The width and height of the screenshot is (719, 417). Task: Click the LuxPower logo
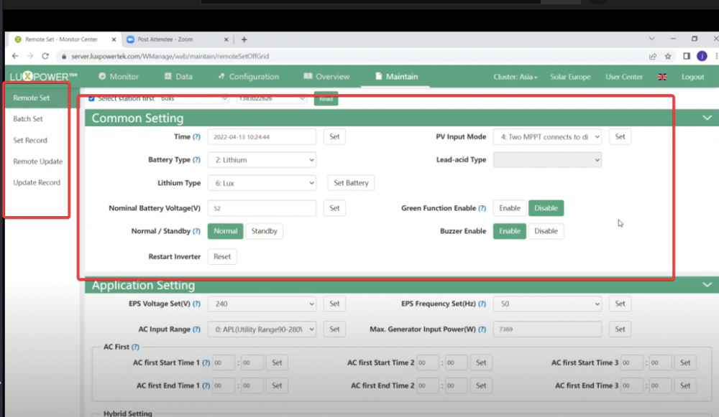tap(44, 77)
